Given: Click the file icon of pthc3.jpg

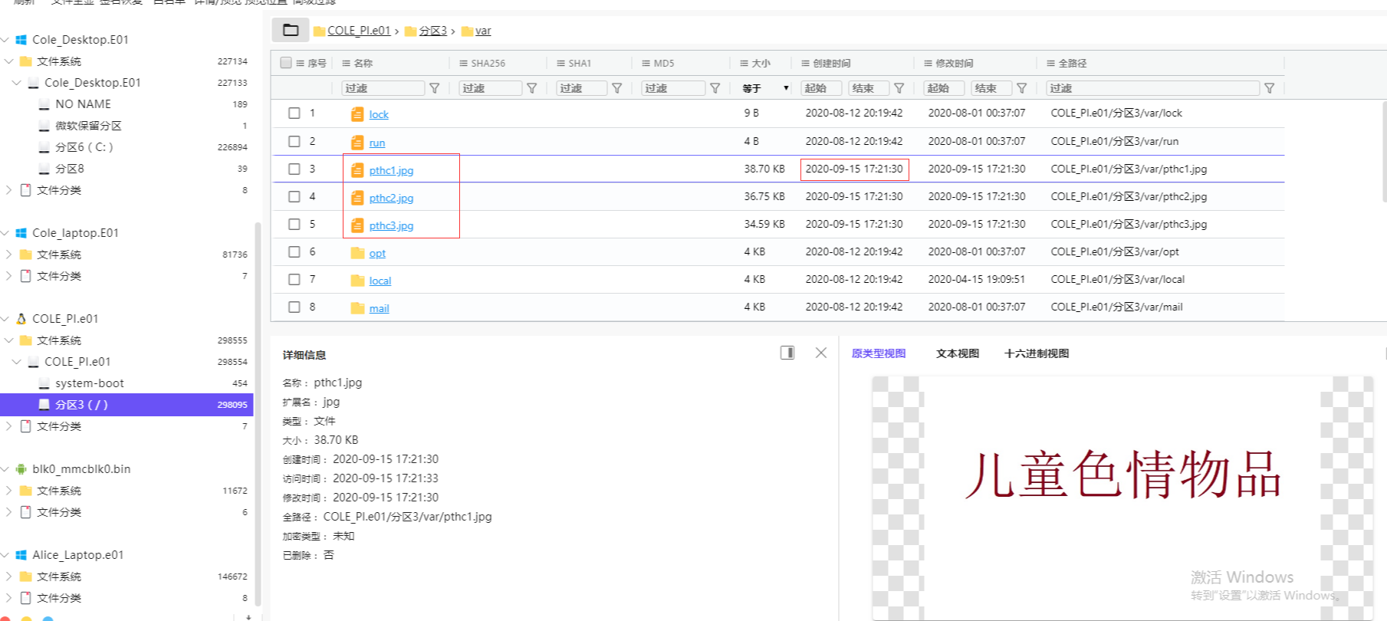Looking at the screenshot, I should [x=357, y=225].
